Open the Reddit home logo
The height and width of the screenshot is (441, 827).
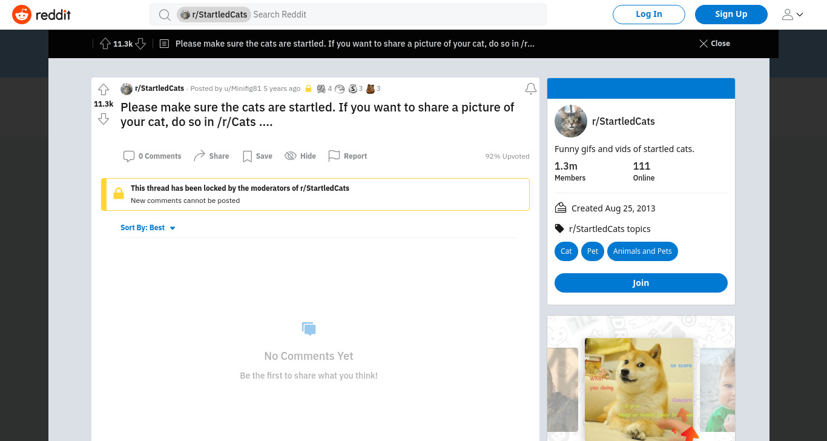(41, 15)
